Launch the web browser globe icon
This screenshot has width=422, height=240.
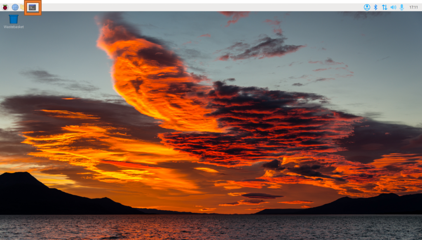tap(15, 7)
